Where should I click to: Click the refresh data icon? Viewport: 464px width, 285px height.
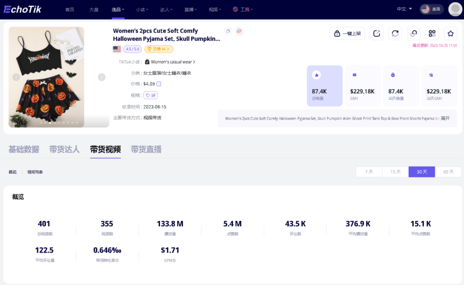pos(395,34)
